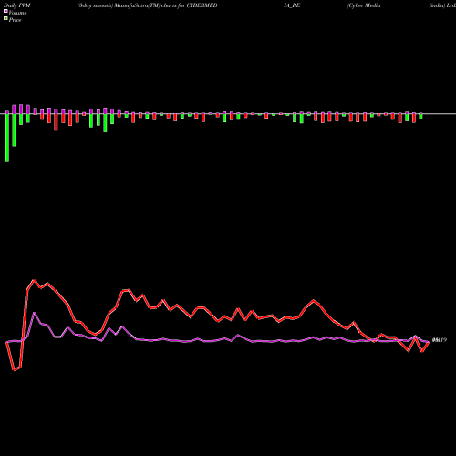Click the '0M19' value label
This screenshot has width=456, height=456.
click(x=440, y=340)
